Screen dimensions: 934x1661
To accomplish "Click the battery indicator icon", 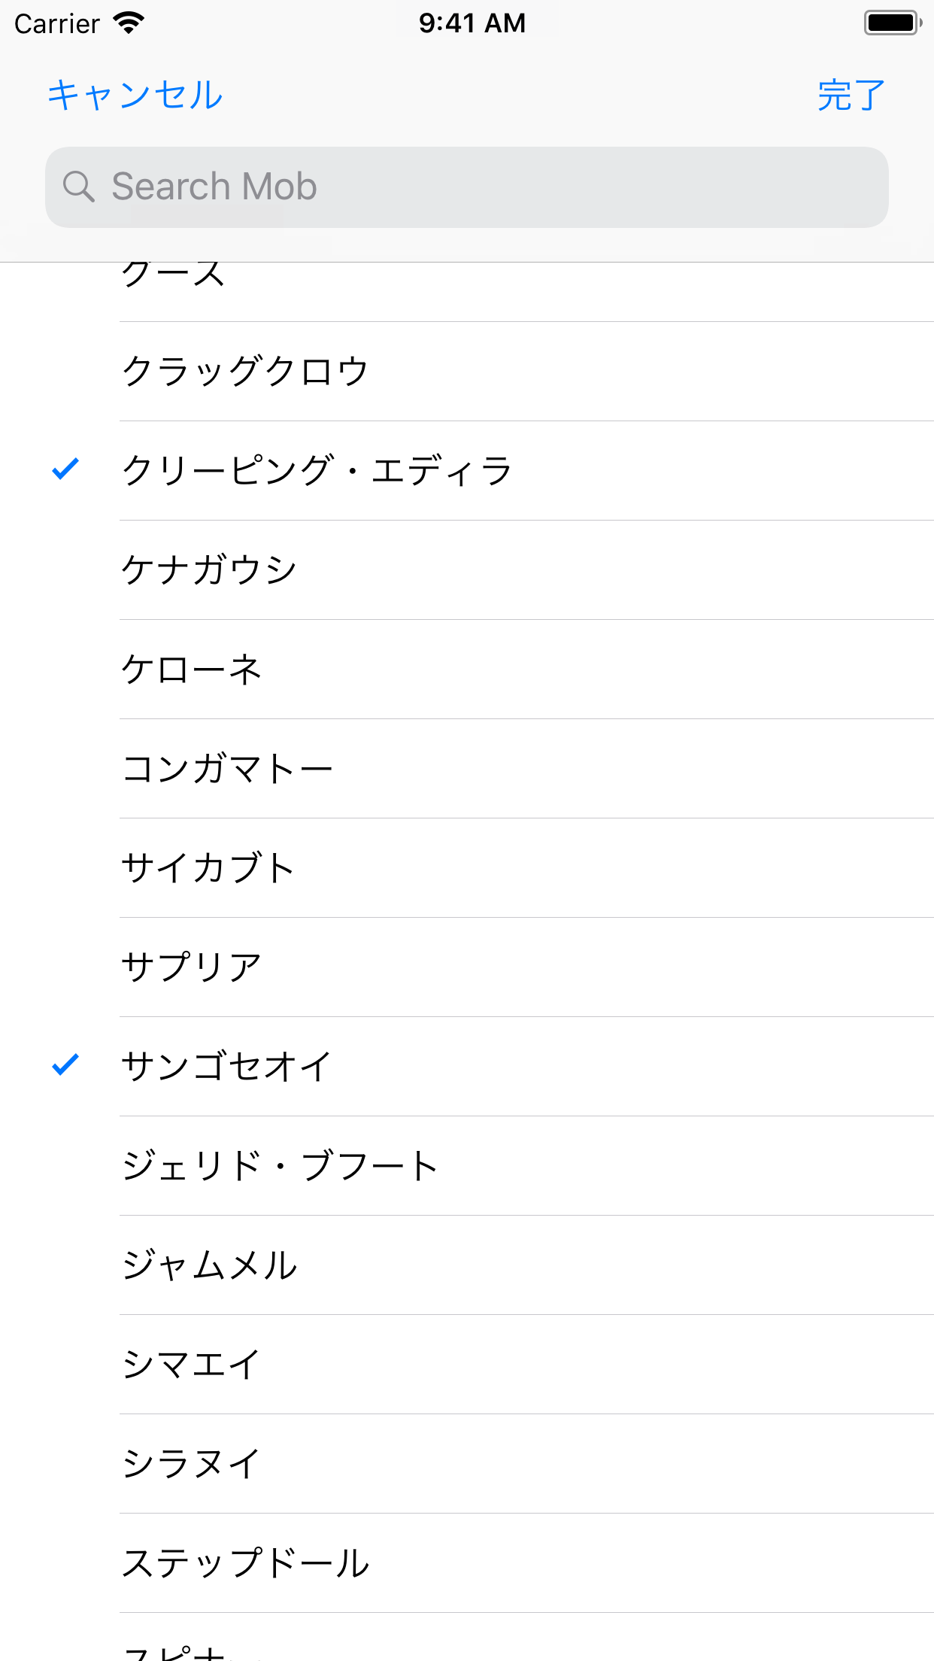I will point(892,23).
